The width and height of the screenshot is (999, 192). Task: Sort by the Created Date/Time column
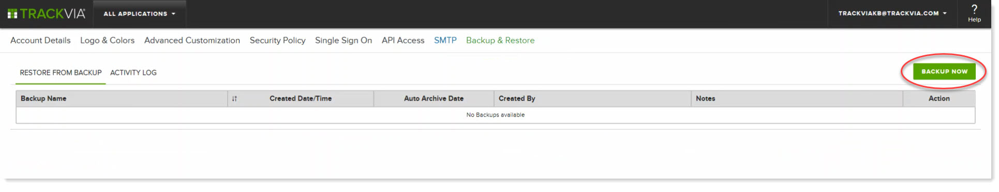301,99
